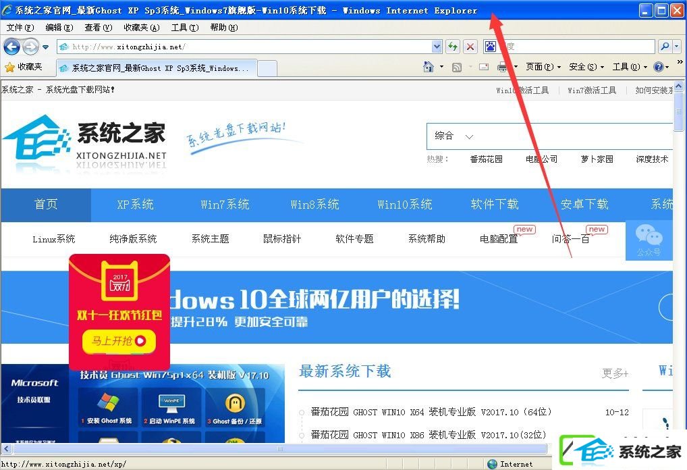
Task: Click the Ghost 备份/还原 tile
Action: (235, 407)
